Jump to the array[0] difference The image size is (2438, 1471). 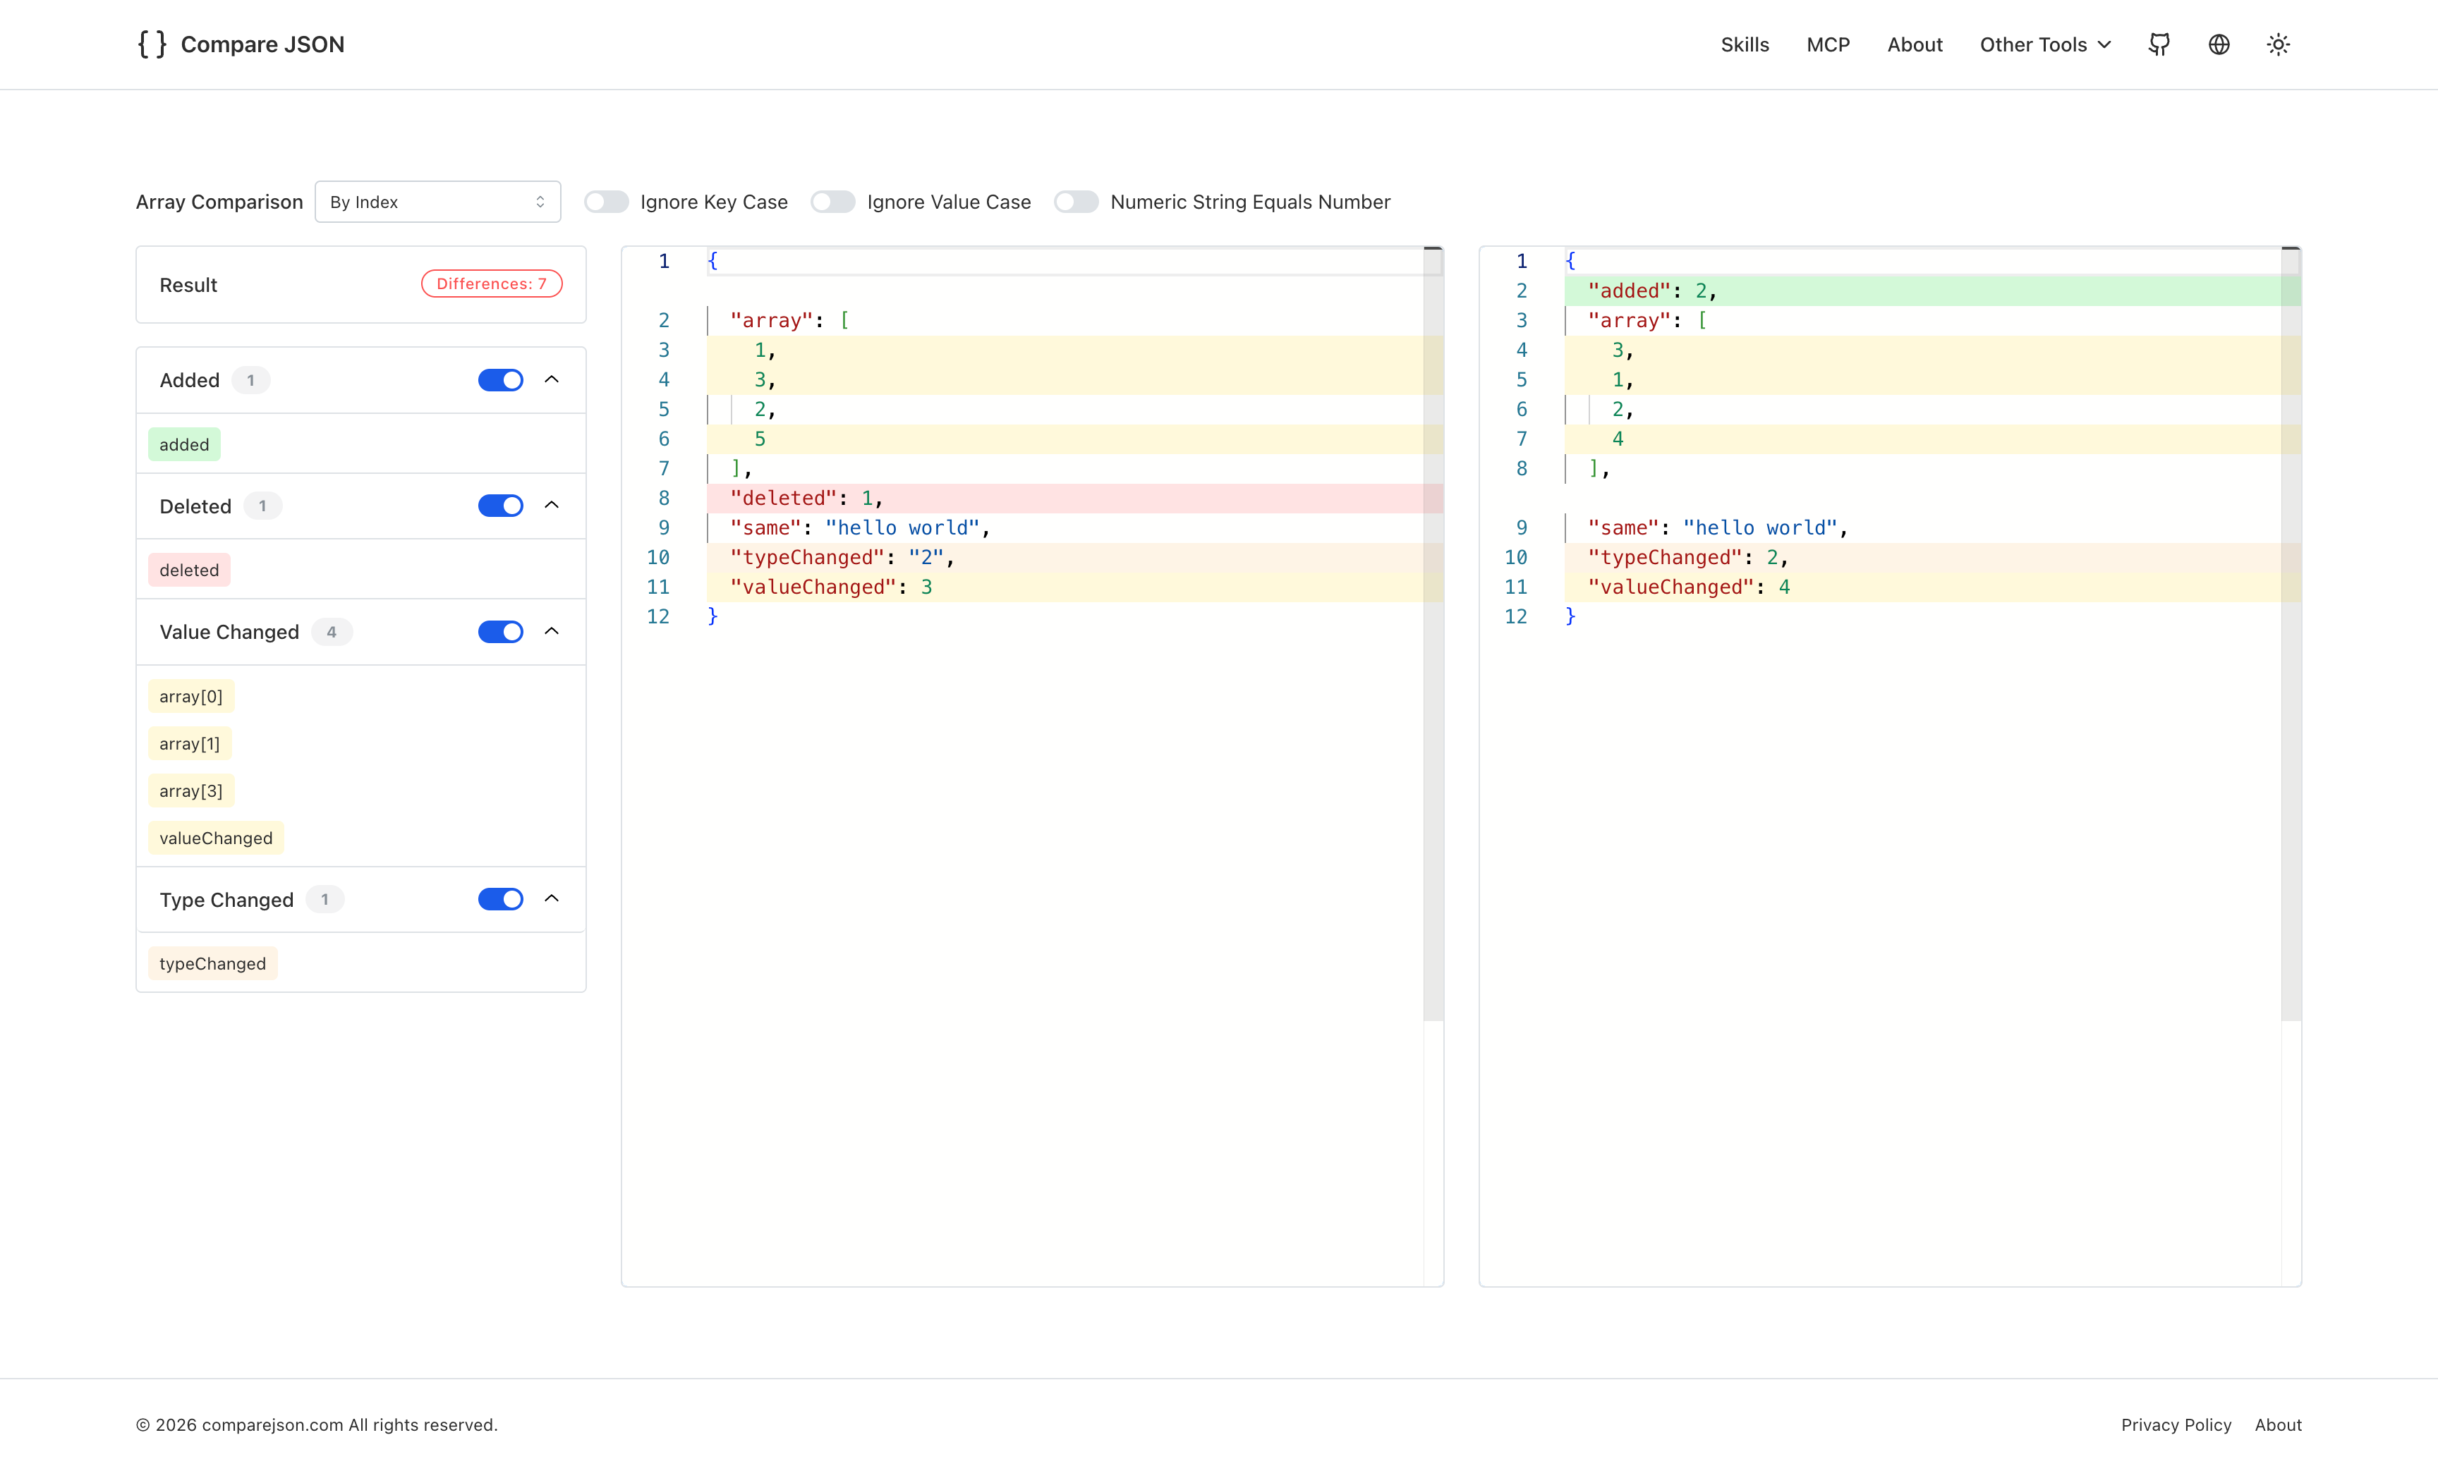pos(191,697)
